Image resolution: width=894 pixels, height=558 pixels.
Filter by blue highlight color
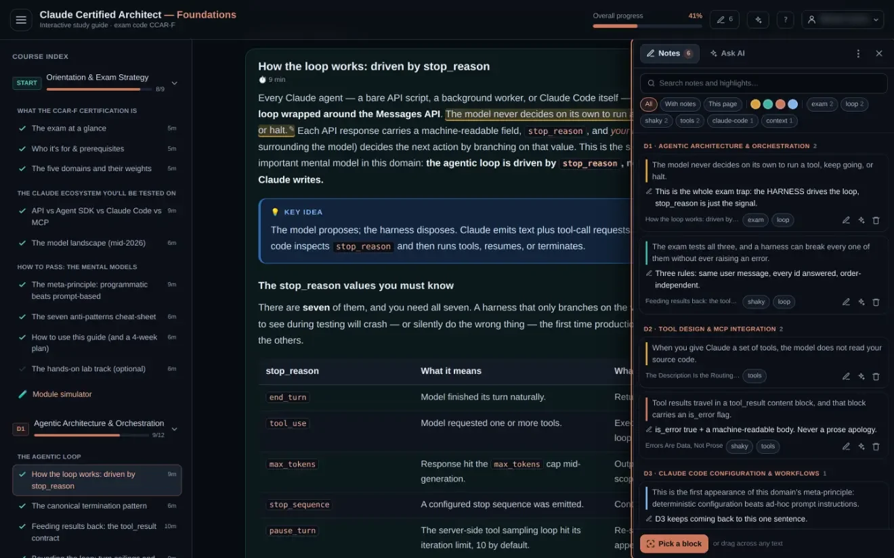pos(792,104)
